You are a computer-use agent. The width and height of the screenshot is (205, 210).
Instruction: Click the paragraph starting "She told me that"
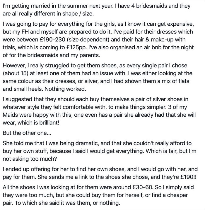[x=97, y=151]
